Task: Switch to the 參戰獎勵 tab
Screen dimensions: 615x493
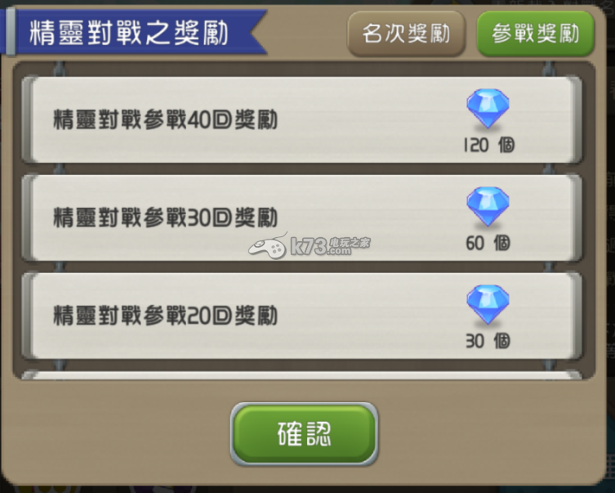Action: click(536, 34)
